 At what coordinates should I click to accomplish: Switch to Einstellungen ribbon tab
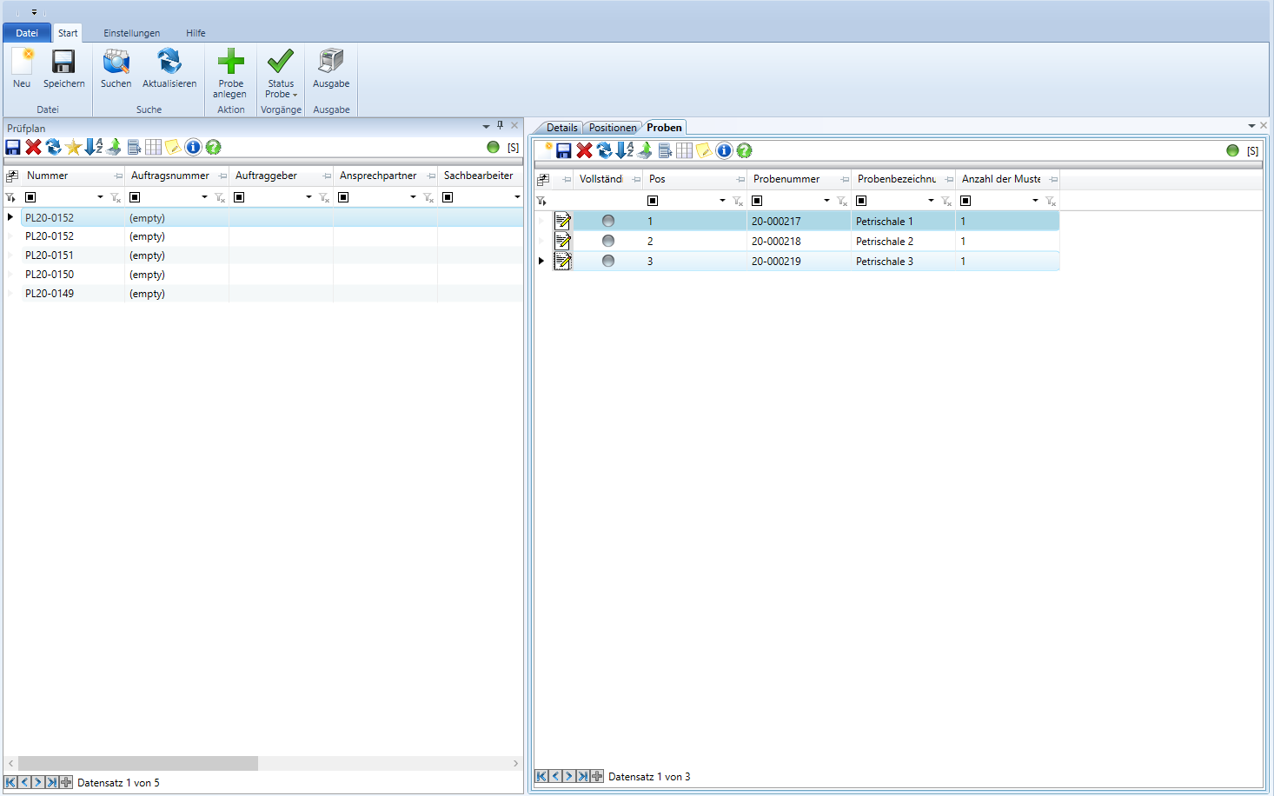(132, 33)
